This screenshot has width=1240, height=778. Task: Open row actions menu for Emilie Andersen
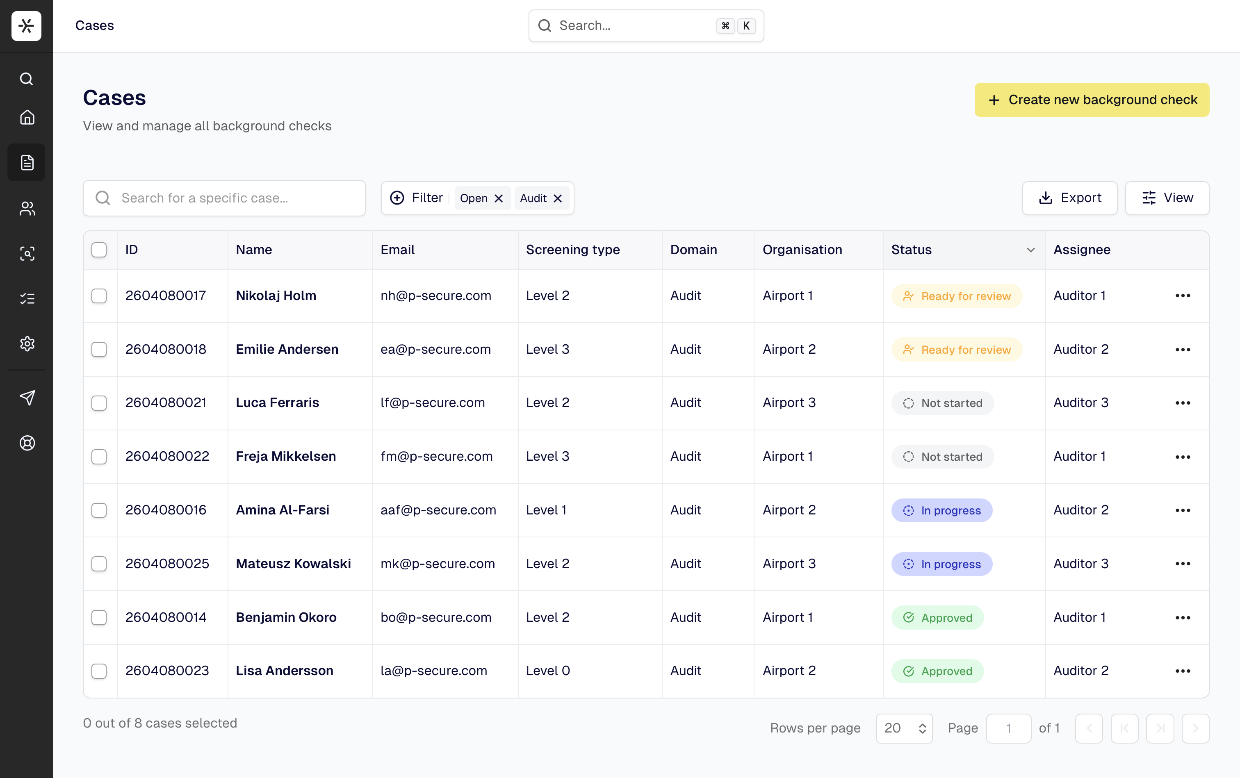(x=1182, y=350)
